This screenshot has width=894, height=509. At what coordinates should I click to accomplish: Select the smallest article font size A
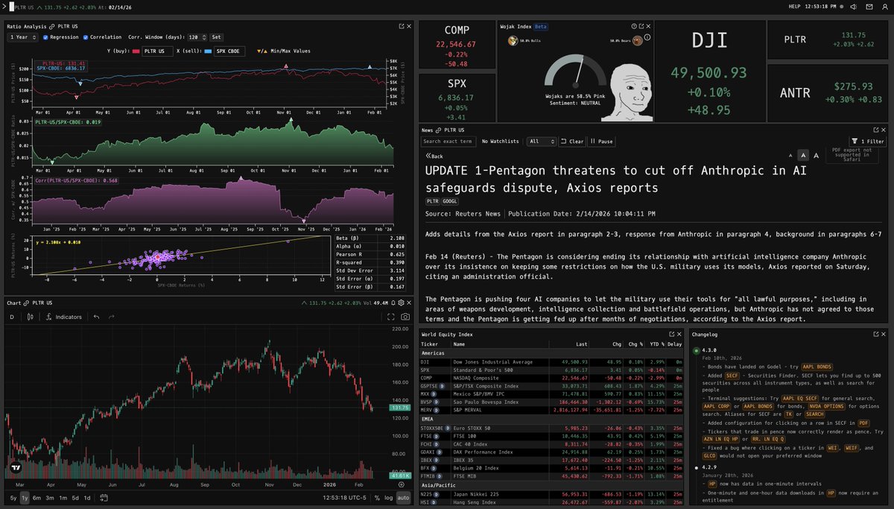(x=792, y=155)
